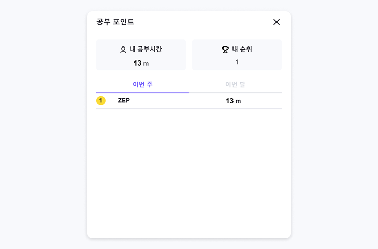Image resolution: width=378 pixels, height=249 pixels.
Task: Click the 공부 포인트 dialog title
Action: tap(115, 22)
